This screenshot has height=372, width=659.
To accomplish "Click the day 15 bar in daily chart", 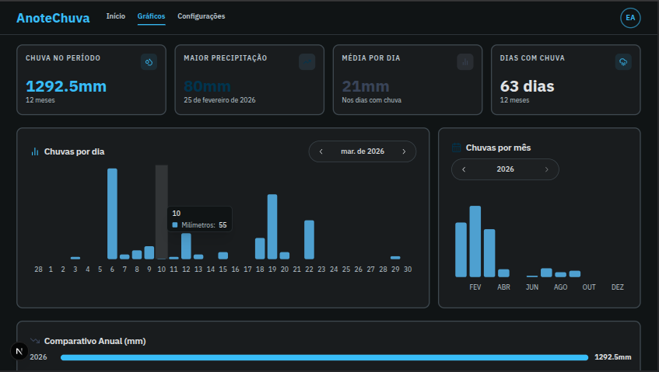I will point(223,256).
